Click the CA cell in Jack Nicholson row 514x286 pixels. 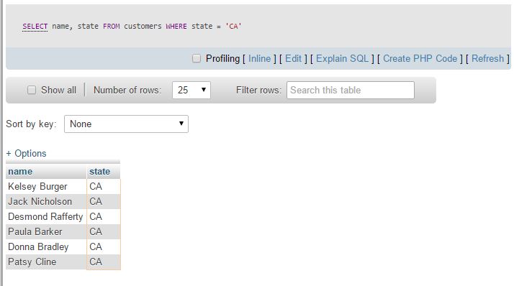(x=104, y=202)
